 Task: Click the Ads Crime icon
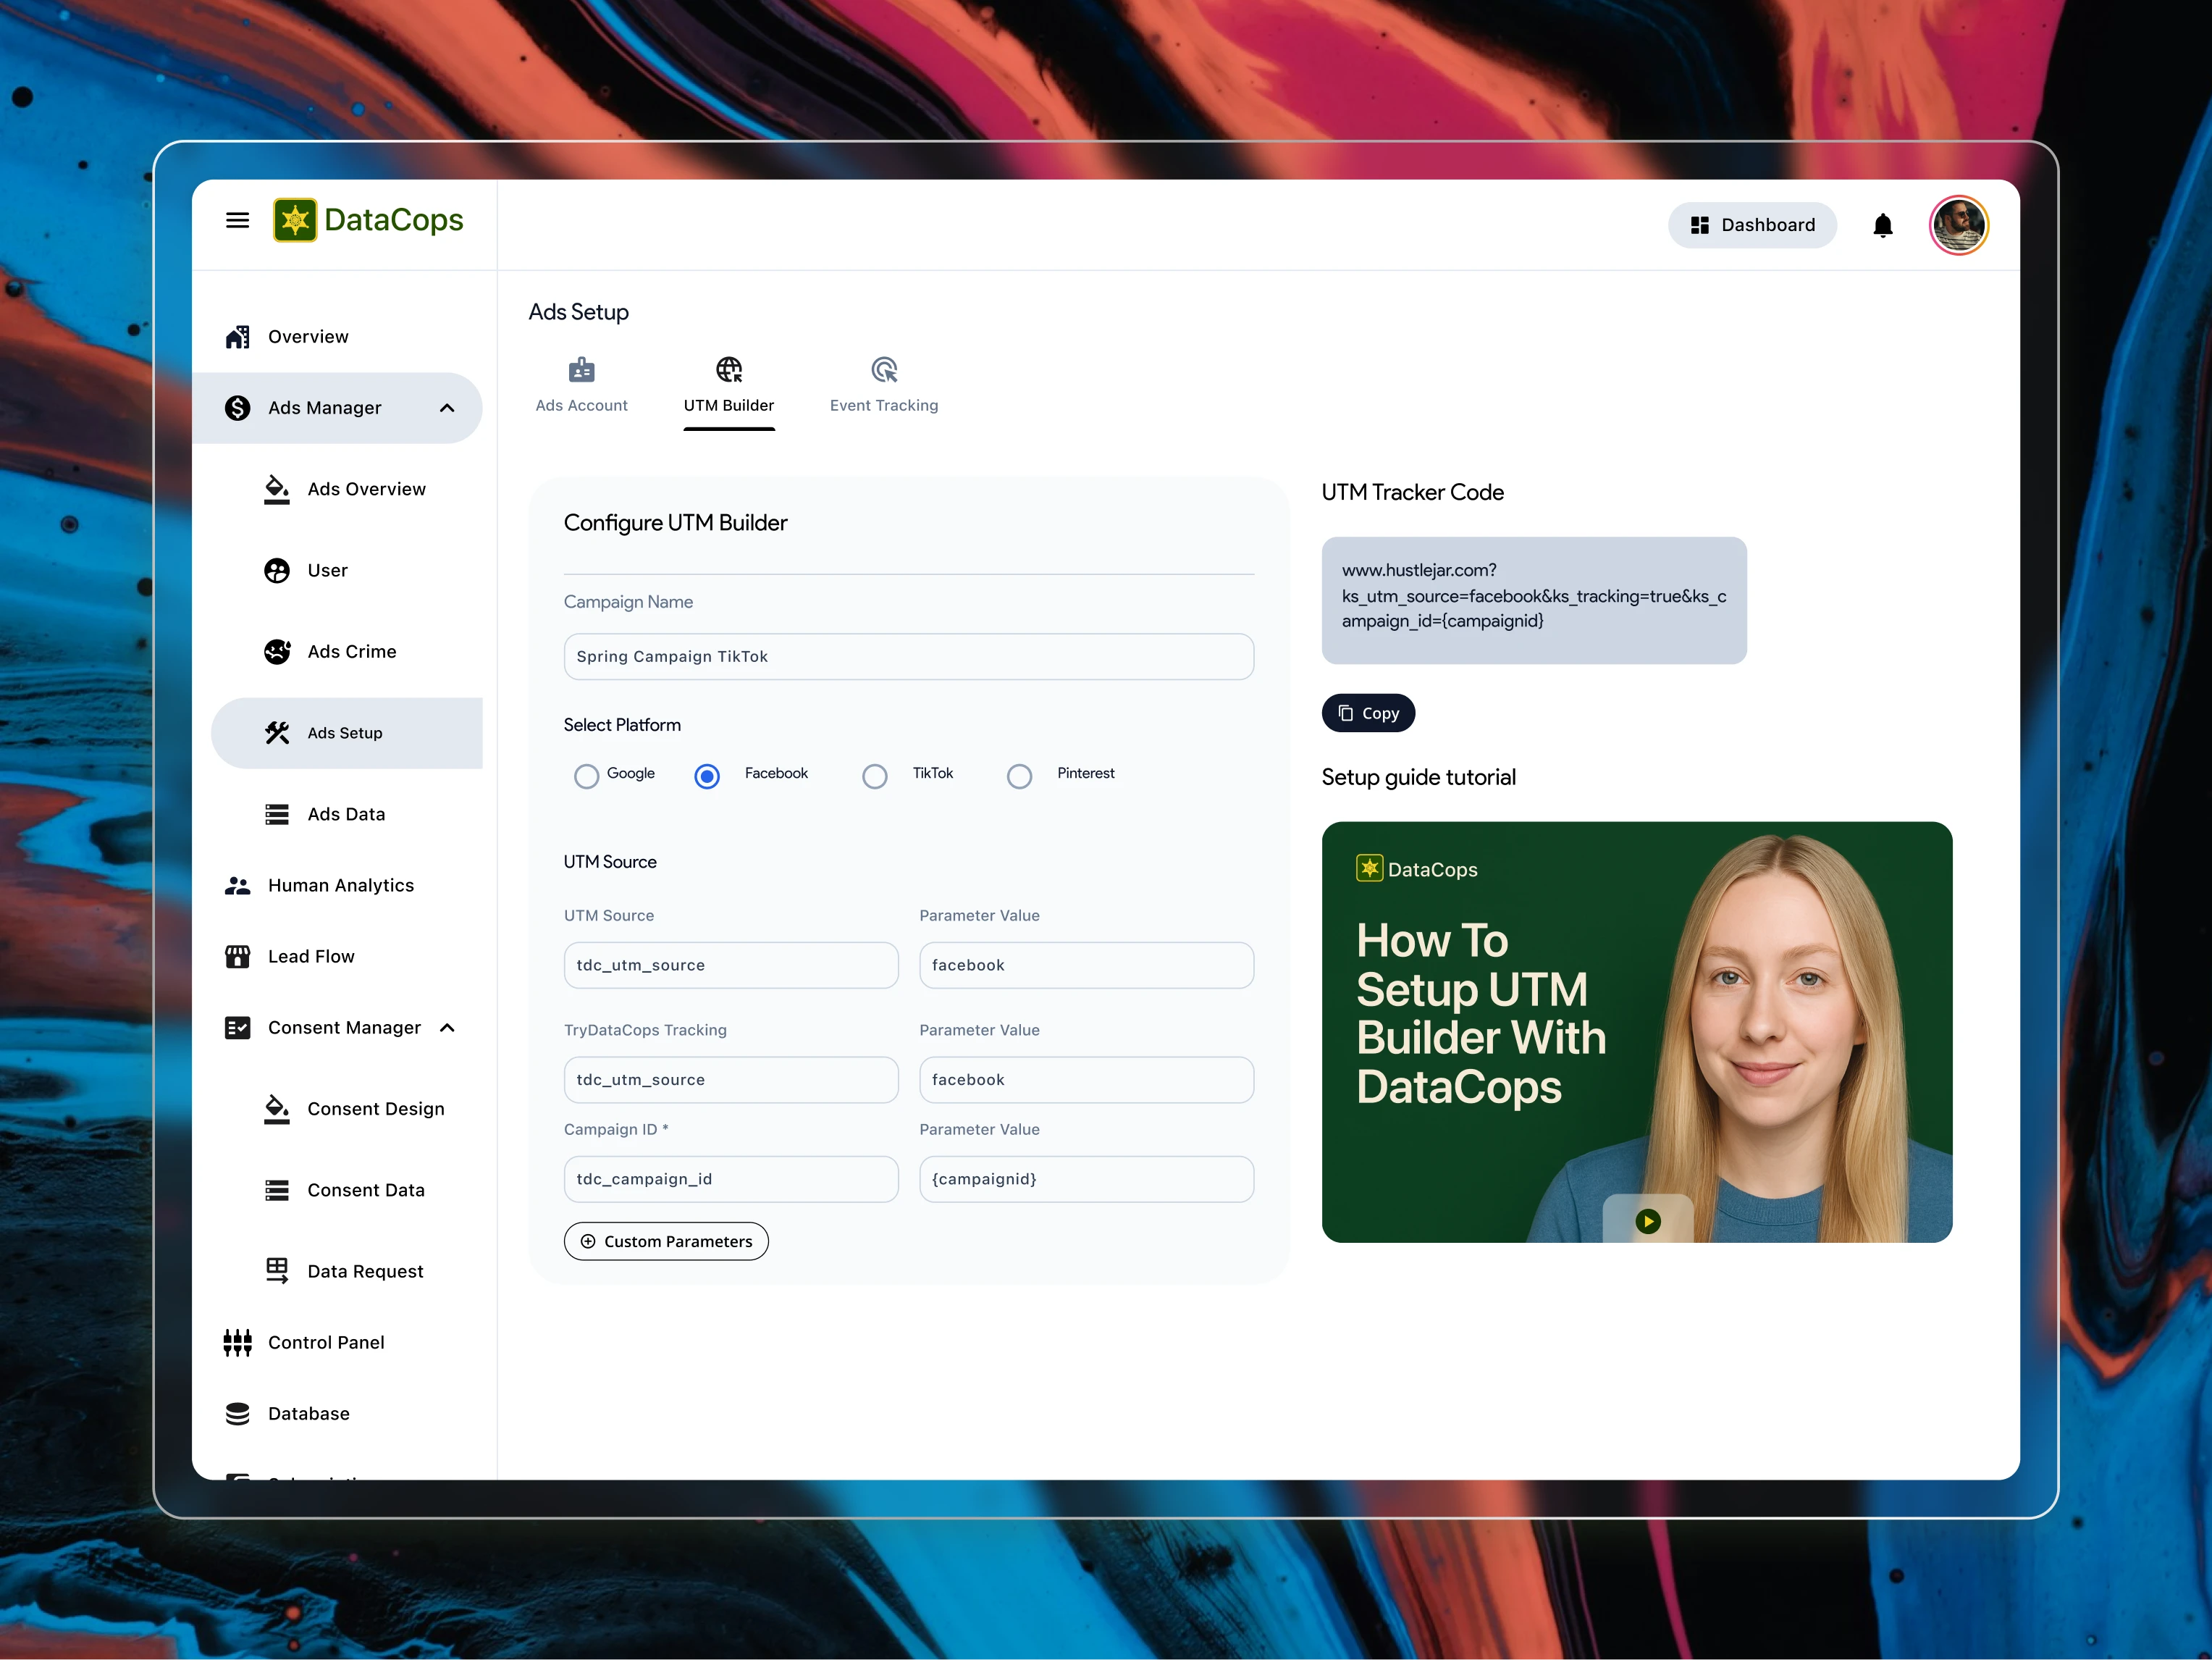(277, 651)
